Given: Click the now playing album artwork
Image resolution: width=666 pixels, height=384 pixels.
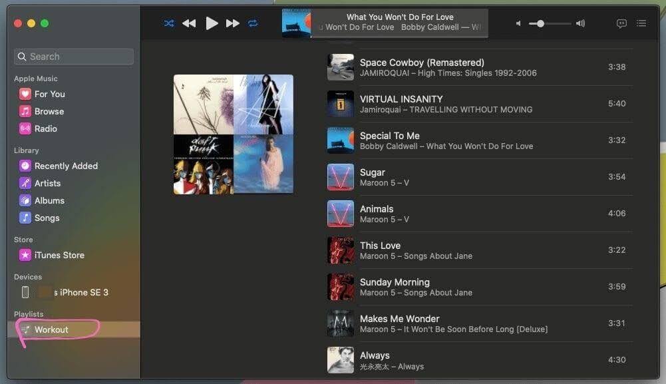Looking at the screenshot, I should pyautogui.click(x=297, y=23).
